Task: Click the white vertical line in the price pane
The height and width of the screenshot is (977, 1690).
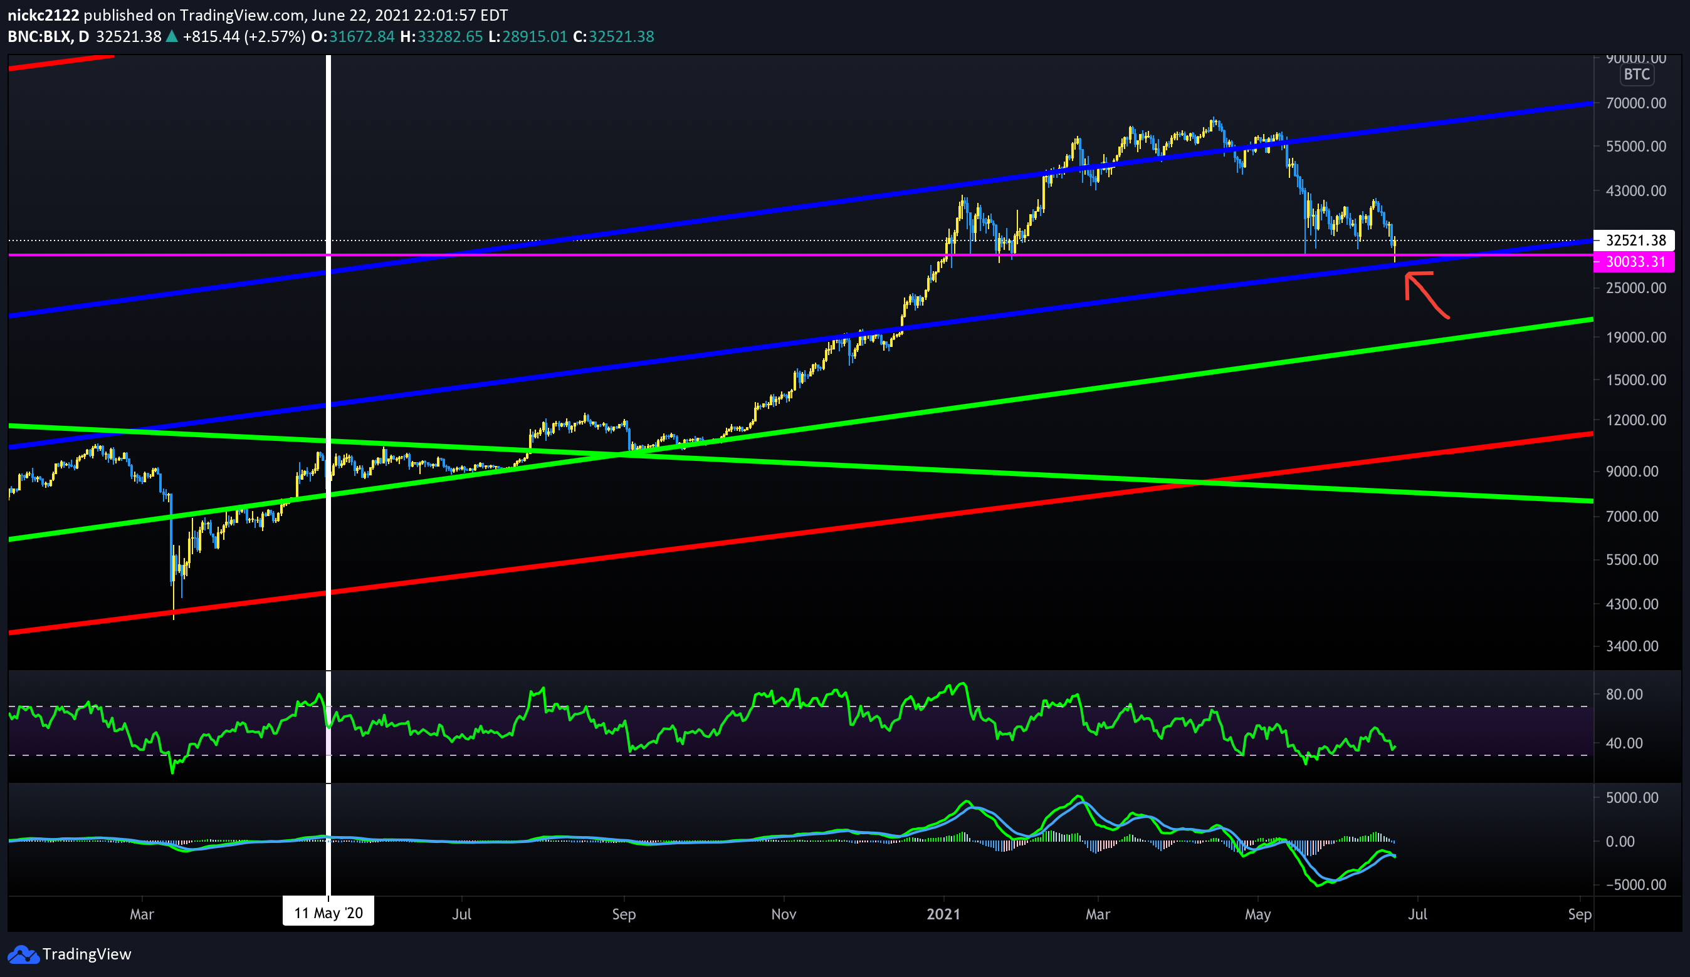Action: click(328, 362)
